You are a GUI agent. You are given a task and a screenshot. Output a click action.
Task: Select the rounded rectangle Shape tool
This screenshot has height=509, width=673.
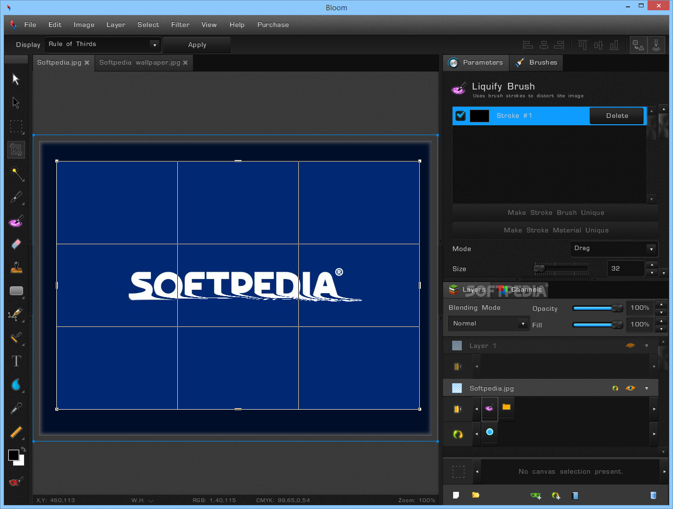click(x=16, y=291)
